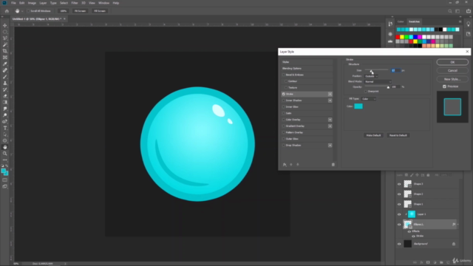Open the Fill Type dropdown
Image resolution: width=473 pixels, height=266 pixels.
[x=368, y=99]
